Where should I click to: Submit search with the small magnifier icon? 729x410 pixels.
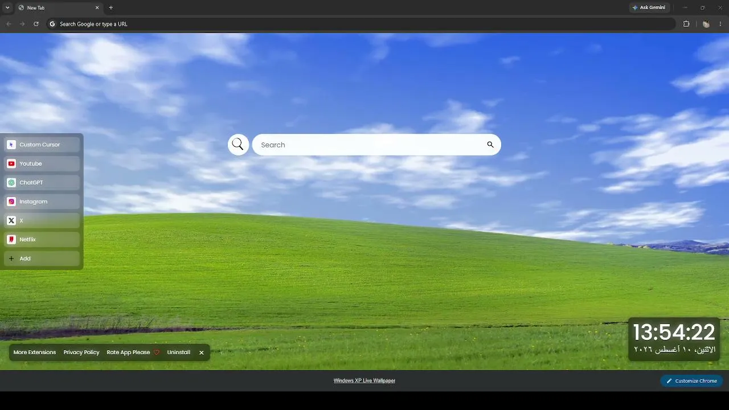pyautogui.click(x=490, y=145)
